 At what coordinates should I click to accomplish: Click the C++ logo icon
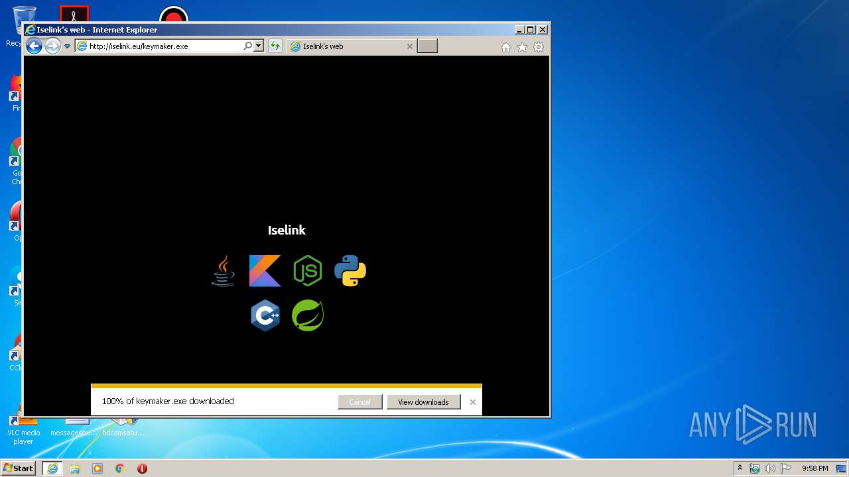[x=265, y=315]
